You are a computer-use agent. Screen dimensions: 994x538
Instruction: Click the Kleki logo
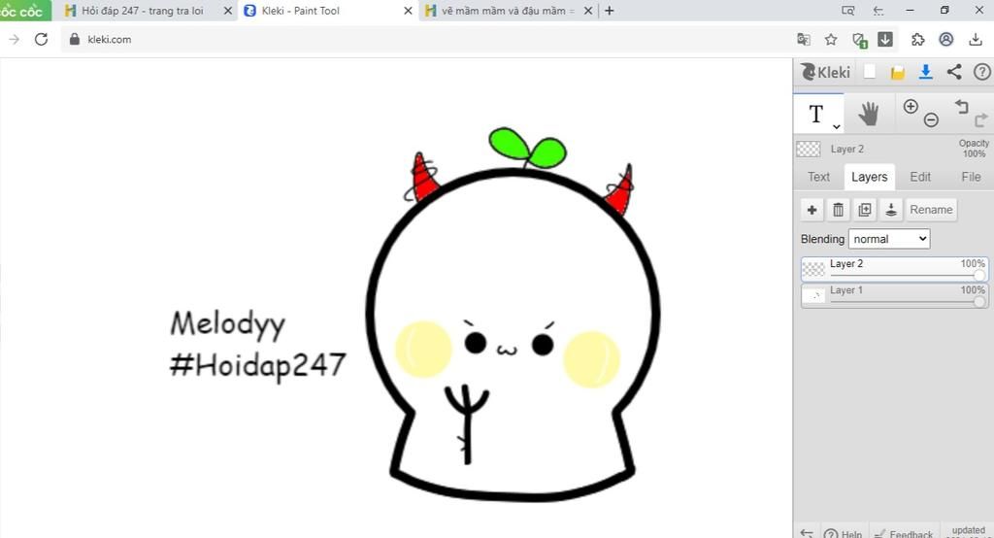click(825, 72)
